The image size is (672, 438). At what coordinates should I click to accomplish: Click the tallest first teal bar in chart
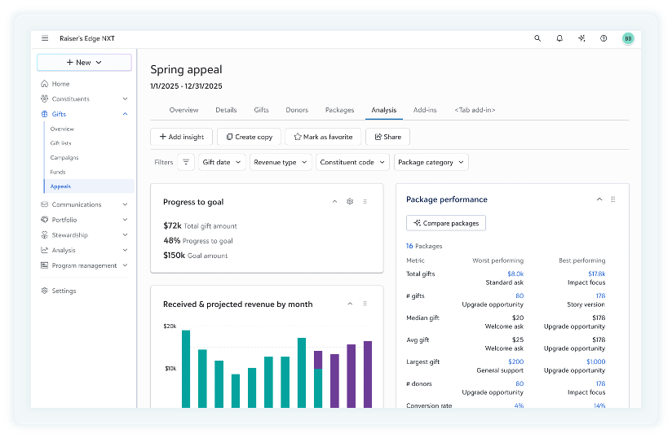pos(186,369)
